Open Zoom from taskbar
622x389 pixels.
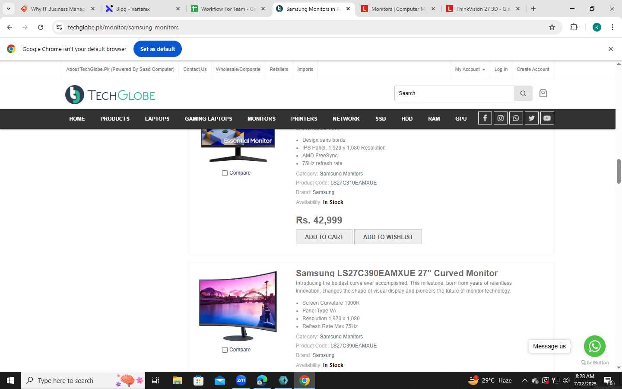click(x=241, y=380)
